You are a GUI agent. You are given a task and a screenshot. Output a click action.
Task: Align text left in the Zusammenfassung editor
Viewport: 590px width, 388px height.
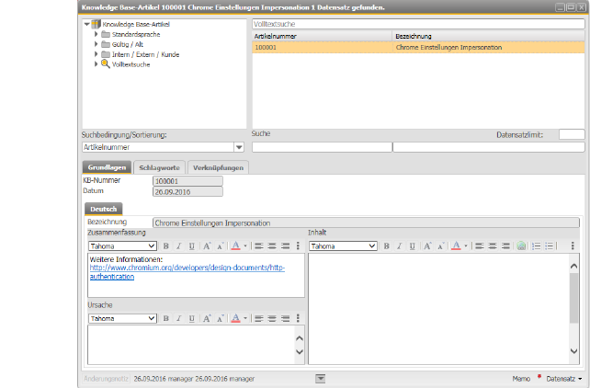point(259,245)
